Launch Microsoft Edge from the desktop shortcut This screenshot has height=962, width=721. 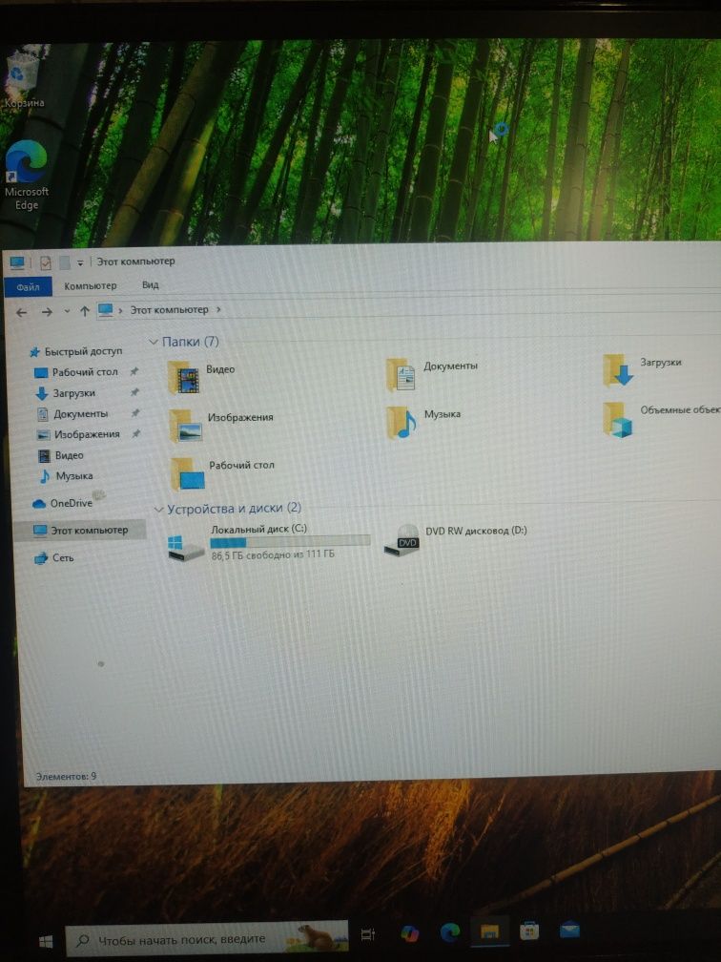(x=26, y=175)
